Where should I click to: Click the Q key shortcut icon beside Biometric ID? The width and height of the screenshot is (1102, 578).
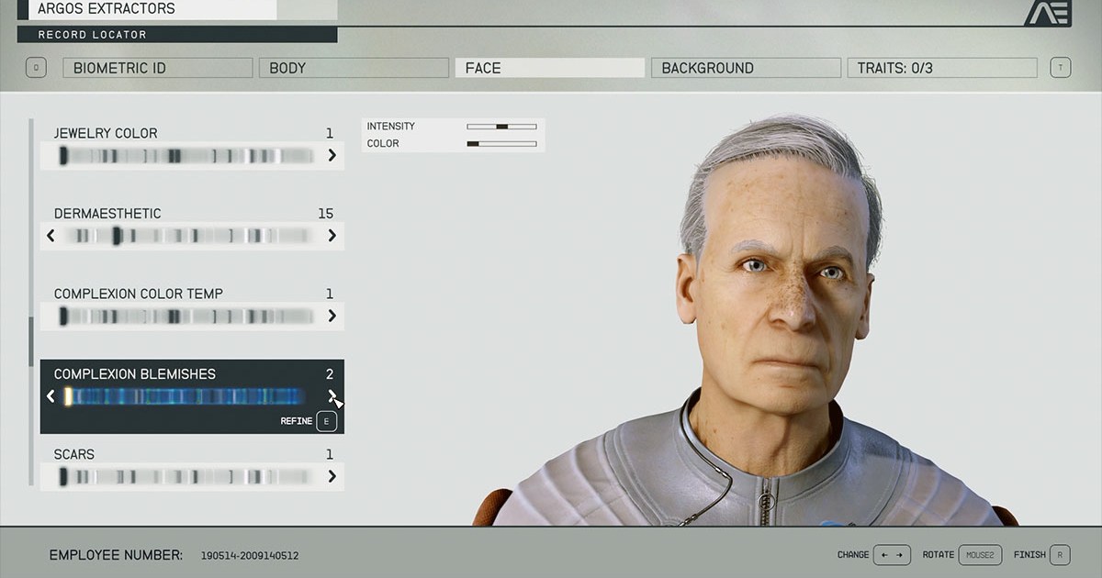click(x=35, y=67)
